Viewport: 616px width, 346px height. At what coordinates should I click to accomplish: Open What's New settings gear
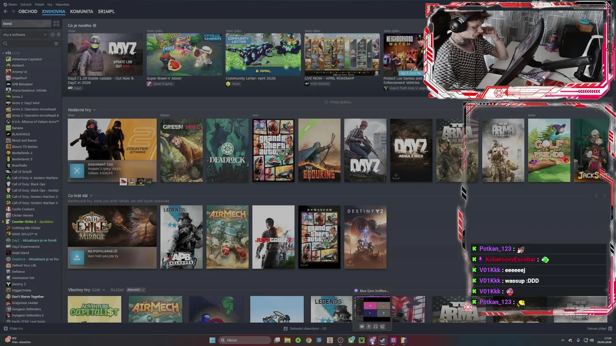pos(94,25)
